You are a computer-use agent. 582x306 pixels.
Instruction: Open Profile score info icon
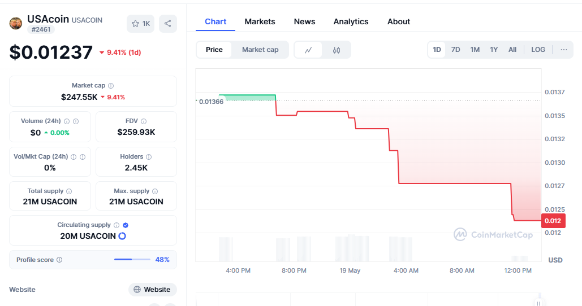59,260
